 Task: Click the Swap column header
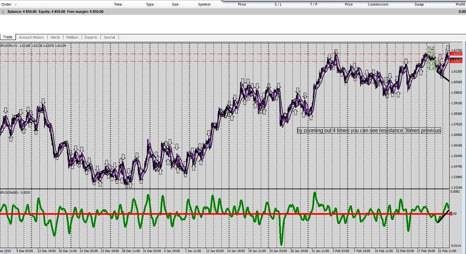point(419,4)
